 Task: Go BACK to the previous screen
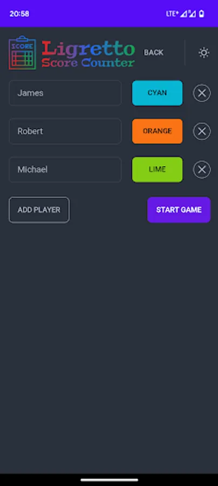pos(154,53)
